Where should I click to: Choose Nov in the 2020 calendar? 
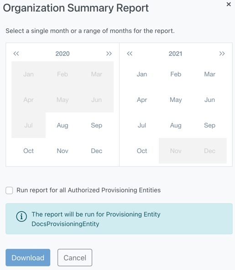click(x=63, y=151)
